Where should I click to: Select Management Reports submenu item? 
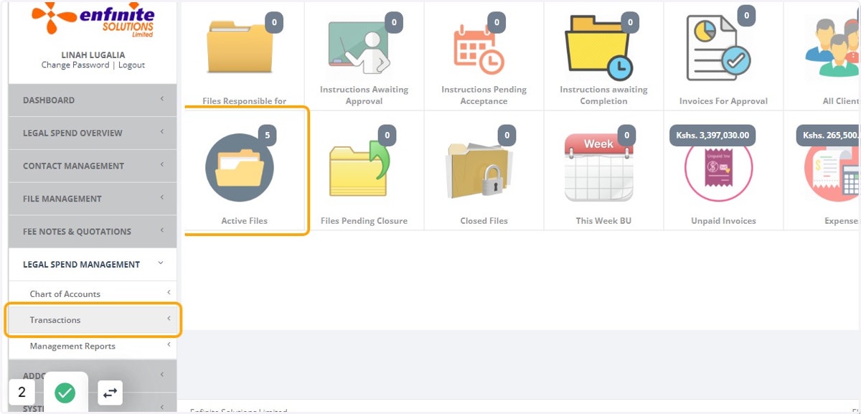[93, 346]
